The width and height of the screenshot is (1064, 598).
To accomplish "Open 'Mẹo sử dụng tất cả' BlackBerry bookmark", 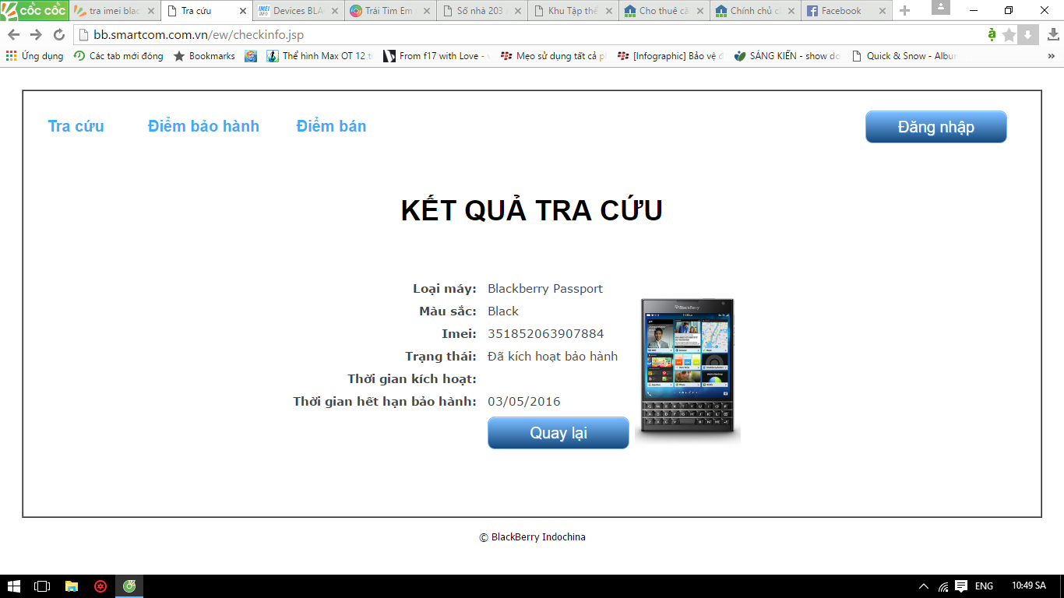I will tap(553, 56).
